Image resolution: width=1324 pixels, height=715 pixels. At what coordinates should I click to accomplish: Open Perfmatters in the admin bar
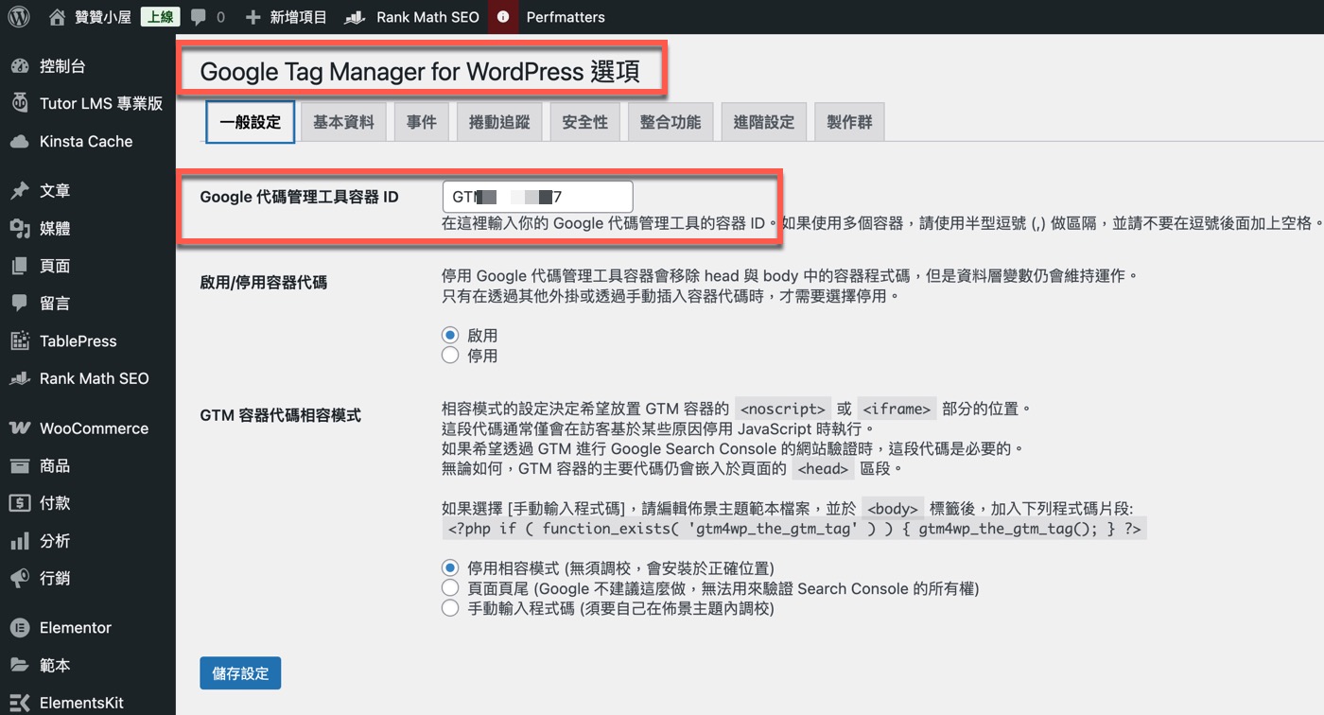(566, 17)
